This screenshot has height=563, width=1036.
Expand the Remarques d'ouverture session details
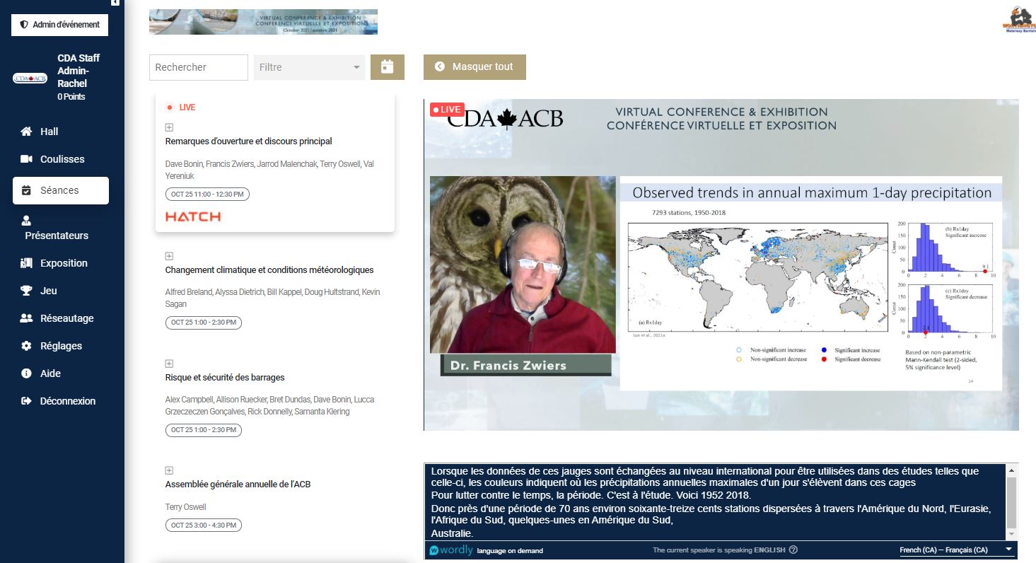169,127
